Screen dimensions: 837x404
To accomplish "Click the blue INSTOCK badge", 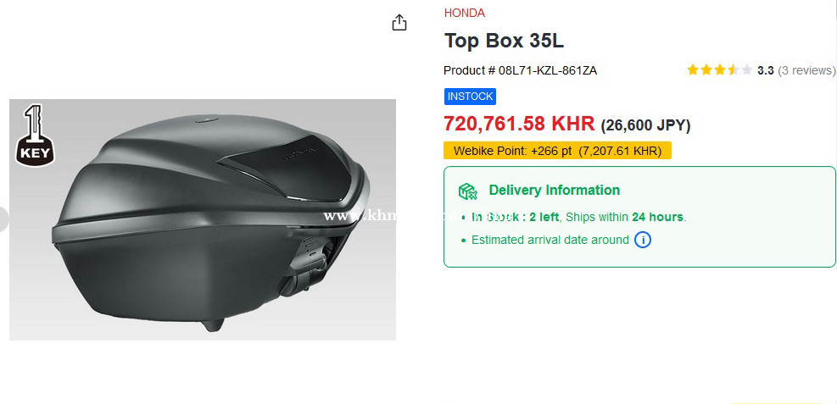I will pyautogui.click(x=470, y=97).
